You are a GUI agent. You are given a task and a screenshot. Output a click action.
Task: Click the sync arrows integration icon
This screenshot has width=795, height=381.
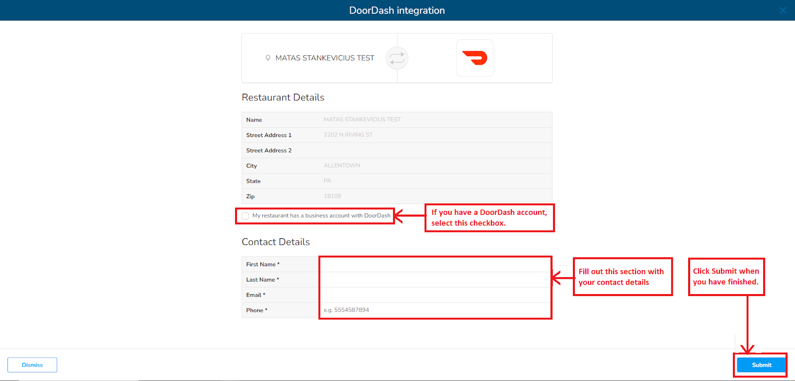point(397,58)
